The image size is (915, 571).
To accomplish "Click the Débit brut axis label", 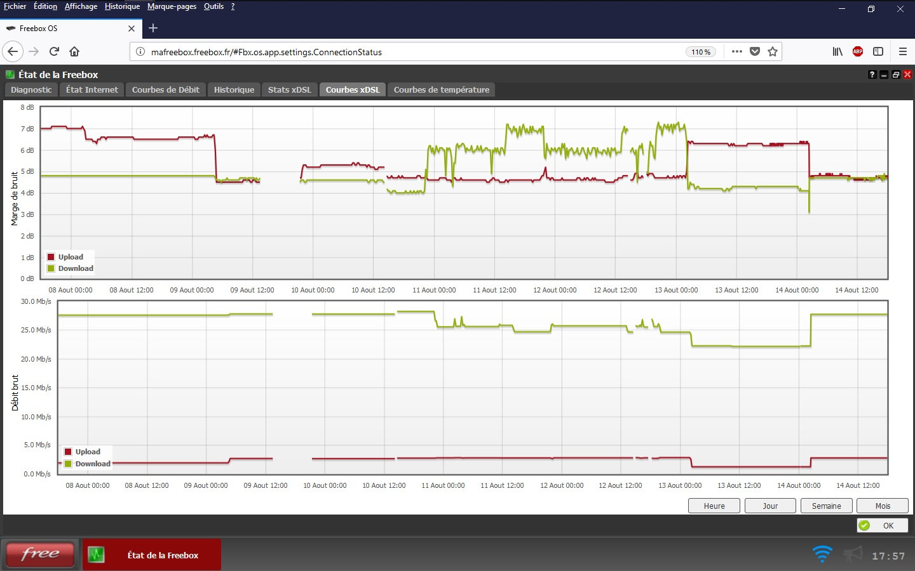I will click(x=15, y=393).
